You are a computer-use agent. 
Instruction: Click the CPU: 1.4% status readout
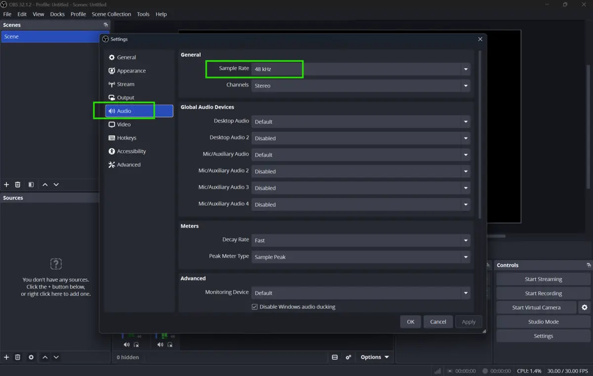(529, 371)
